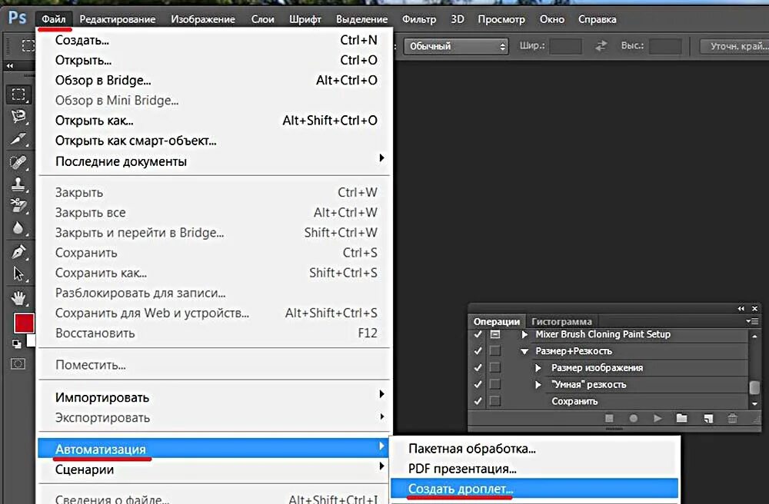Image resolution: width=769 pixels, height=504 pixels.
Task: Expand the Размер изображения step
Action: pos(538,368)
